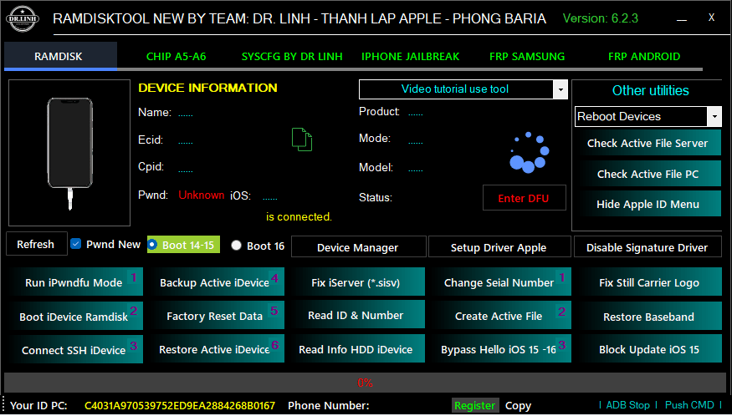Click Read ID & Number button
The height and width of the screenshot is (416, 732).
point(359,315)
